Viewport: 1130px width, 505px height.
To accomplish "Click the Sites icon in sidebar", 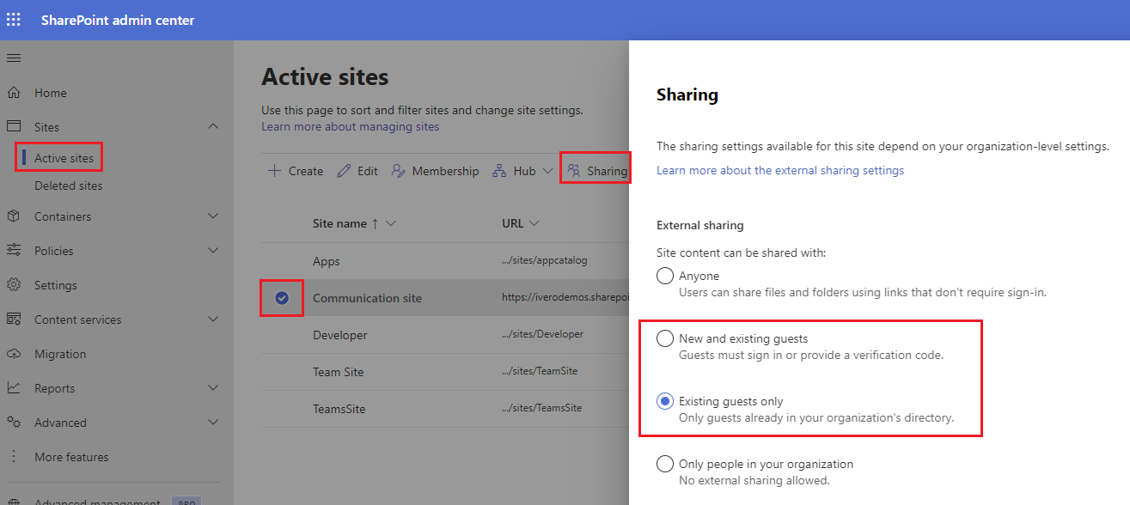I will [x=14, y=126].
